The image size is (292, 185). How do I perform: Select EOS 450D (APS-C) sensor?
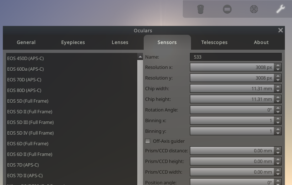tap(71, 58)
